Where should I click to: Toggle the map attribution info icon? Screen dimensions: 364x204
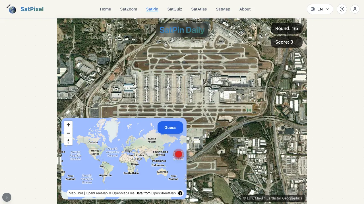click(x=180, y=193)
